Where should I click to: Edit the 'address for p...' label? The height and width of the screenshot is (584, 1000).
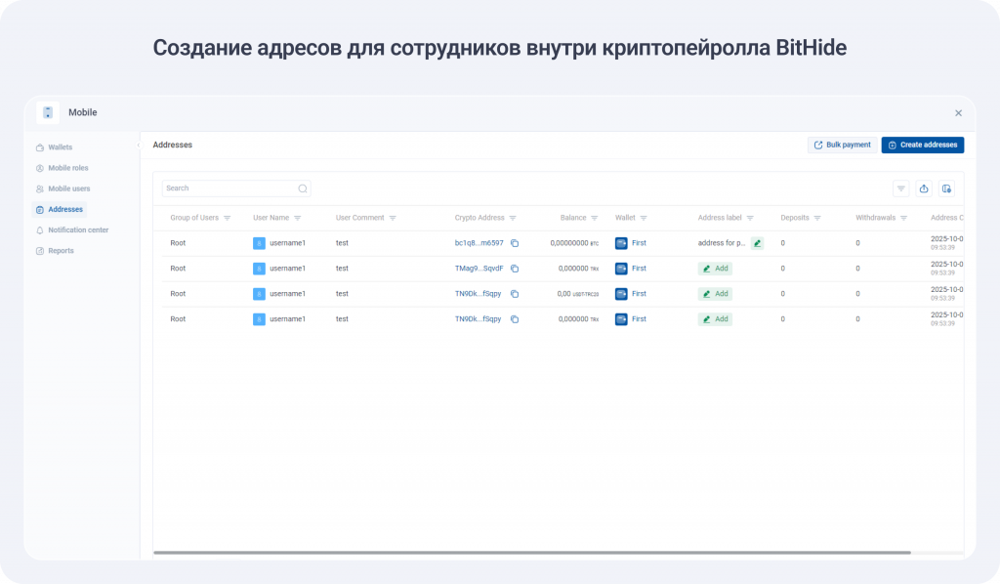pos(757,243)
